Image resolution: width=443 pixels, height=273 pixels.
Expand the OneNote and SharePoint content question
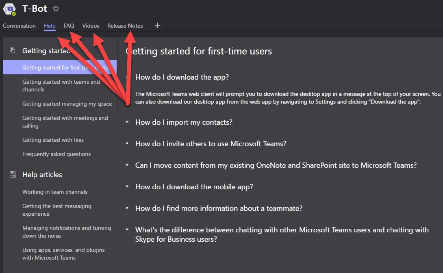[276, 165]
